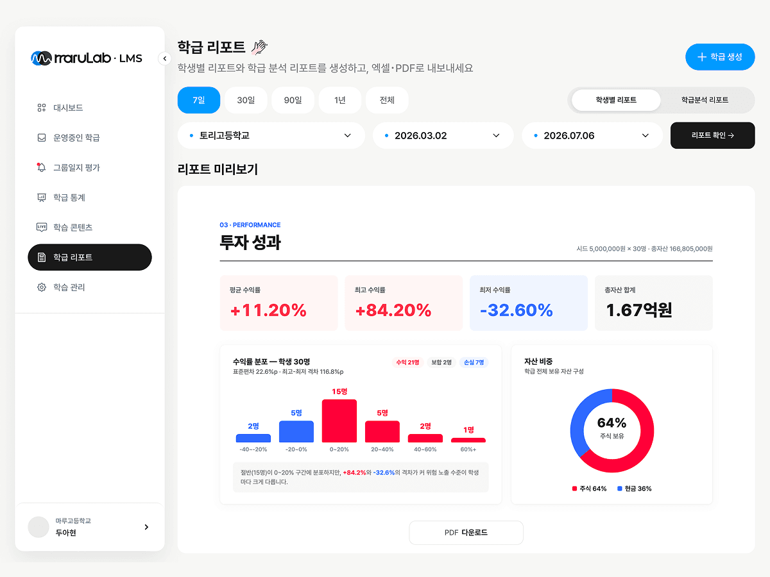Open the 2026.03.02 start date dropdown

pos(443,135)
